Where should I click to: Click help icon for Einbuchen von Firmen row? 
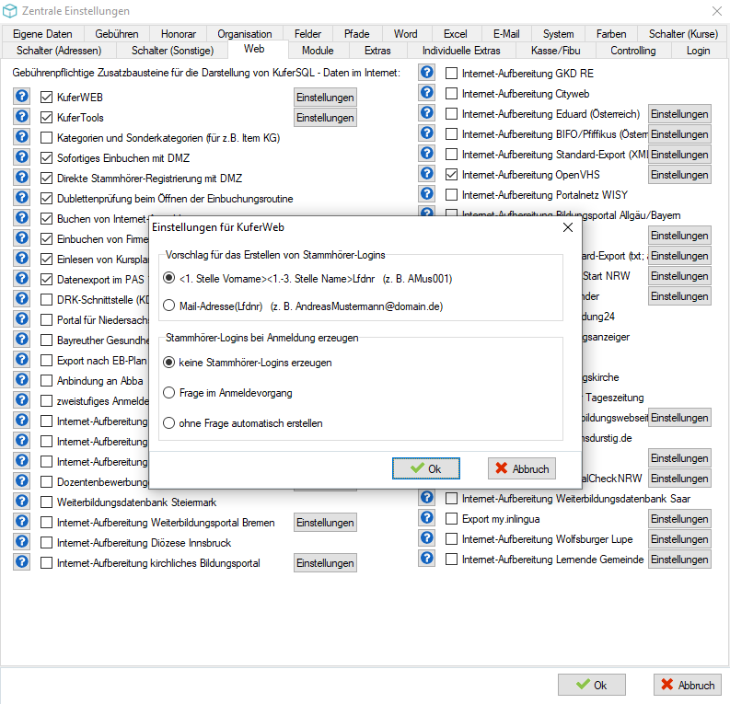tap(21, 237)
